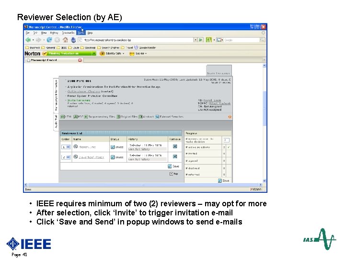Open the IEEE bookmarks folder
The image size is (345, 259).
pos(62,47)
